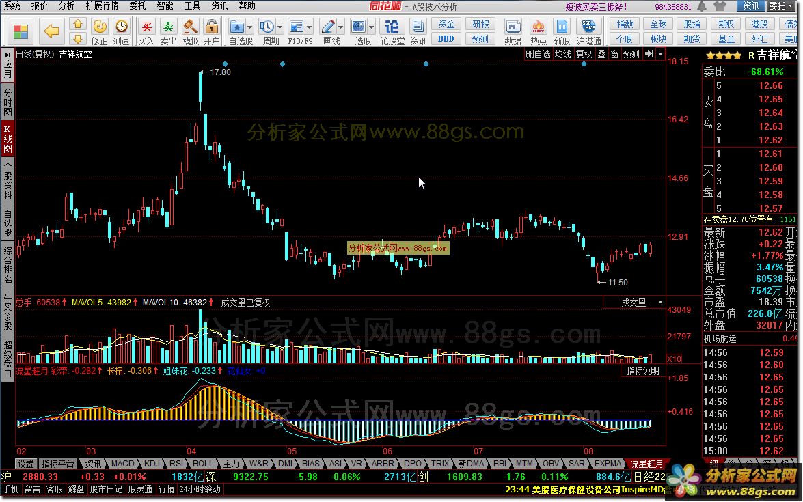Click the 指标平台 button

(x=57, y=464)
